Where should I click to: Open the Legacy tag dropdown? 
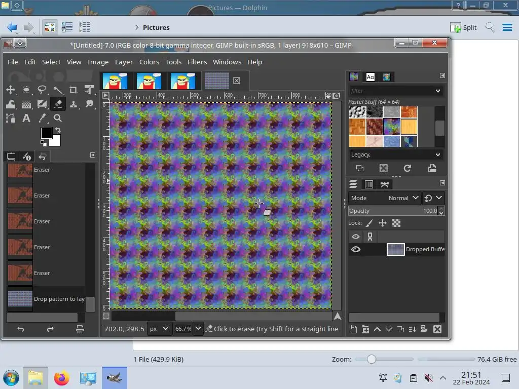[x=437, y=154]
